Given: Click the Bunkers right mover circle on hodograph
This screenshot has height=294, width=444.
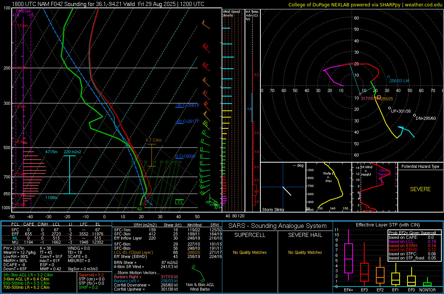Looking at the screenshot, I should [x=360, y=94].
